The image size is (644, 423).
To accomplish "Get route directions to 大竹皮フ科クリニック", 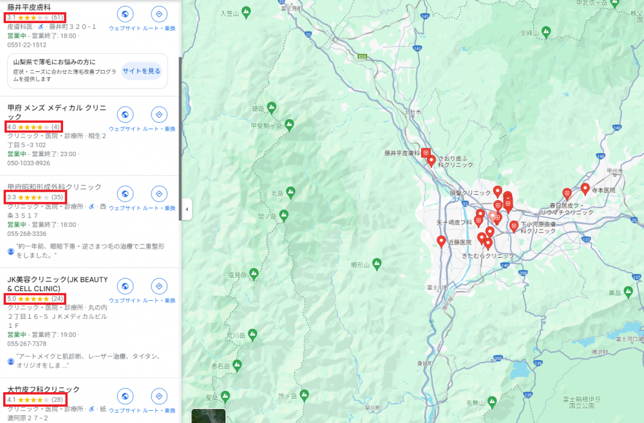I will 159,397.
